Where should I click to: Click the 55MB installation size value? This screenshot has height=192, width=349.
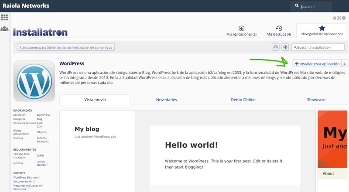click(x=40, y=156)
